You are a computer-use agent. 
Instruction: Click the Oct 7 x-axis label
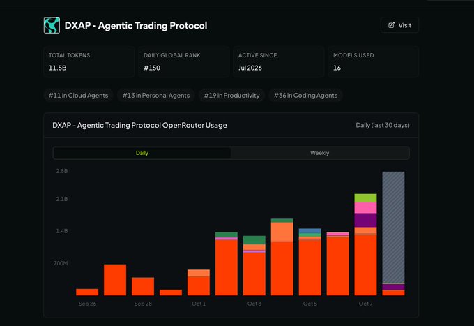[x=365, y=304]
